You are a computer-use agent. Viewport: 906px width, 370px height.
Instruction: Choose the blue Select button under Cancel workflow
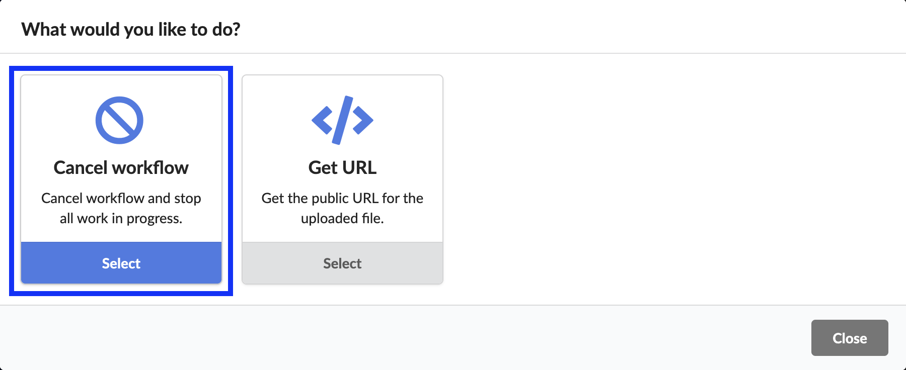coord(121,263)
